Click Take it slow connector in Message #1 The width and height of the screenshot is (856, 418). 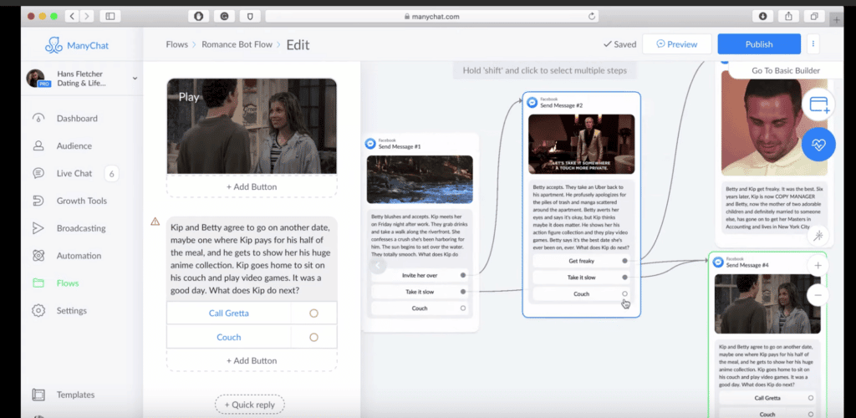pyautogui.click(x=463, y=292)
